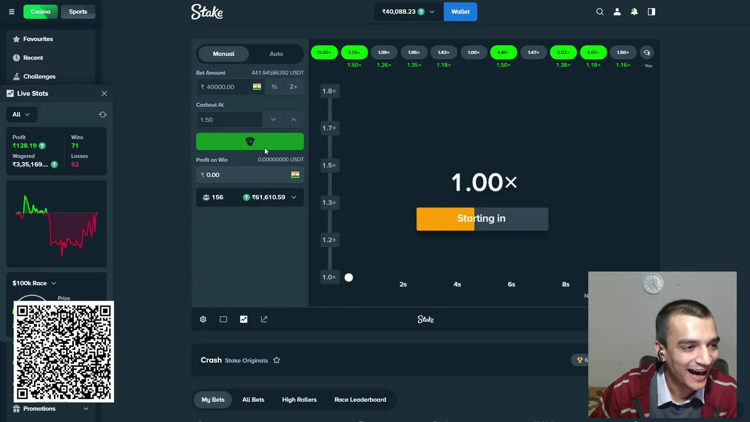The width and height of the screenshot is (750, 422).
Task: Open the notifications bell icon
Action: [x=634, y=12]
